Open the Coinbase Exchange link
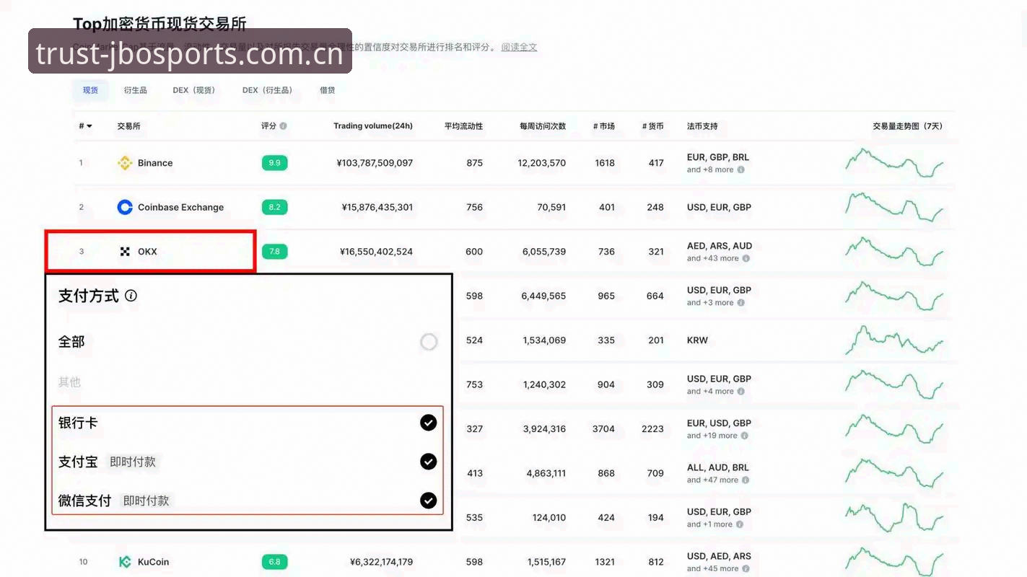This screenshot has width=1027, height=577. pos(180,207)
